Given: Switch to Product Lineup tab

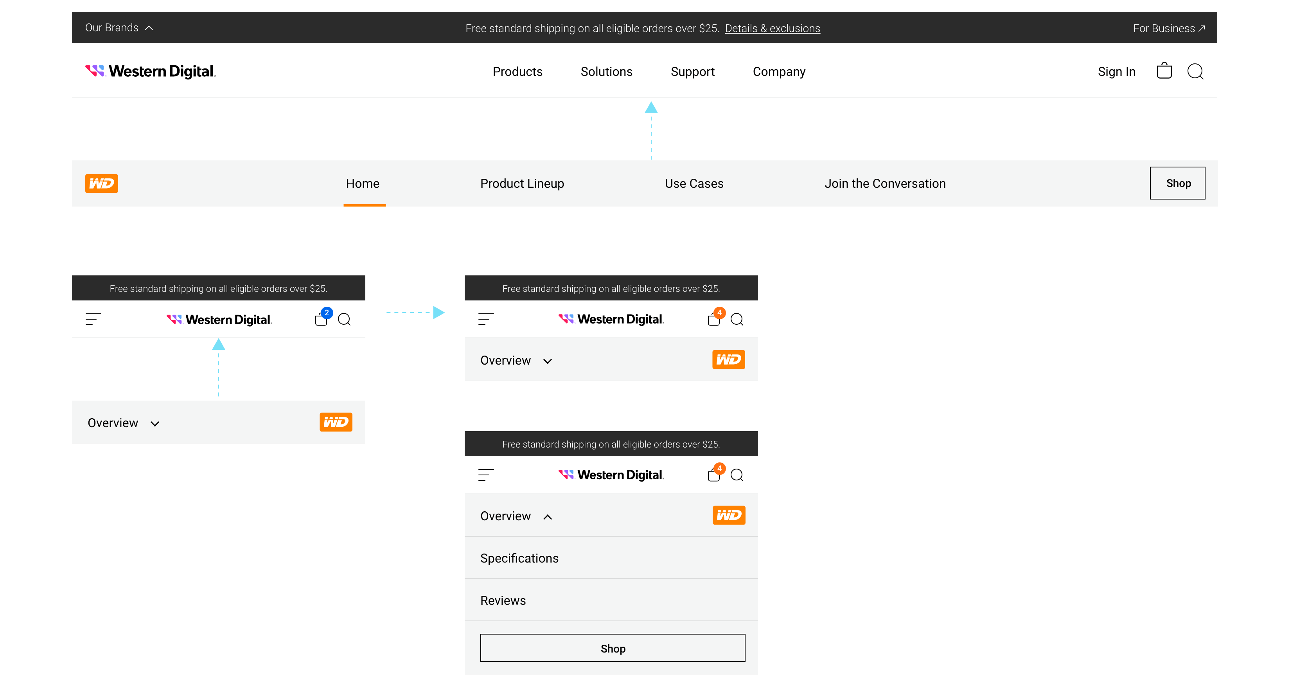Looking at the screenshot, I should click(522, 183).
